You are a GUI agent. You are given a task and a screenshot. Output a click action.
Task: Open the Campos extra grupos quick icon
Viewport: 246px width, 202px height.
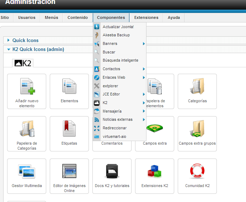click(197, 134)
